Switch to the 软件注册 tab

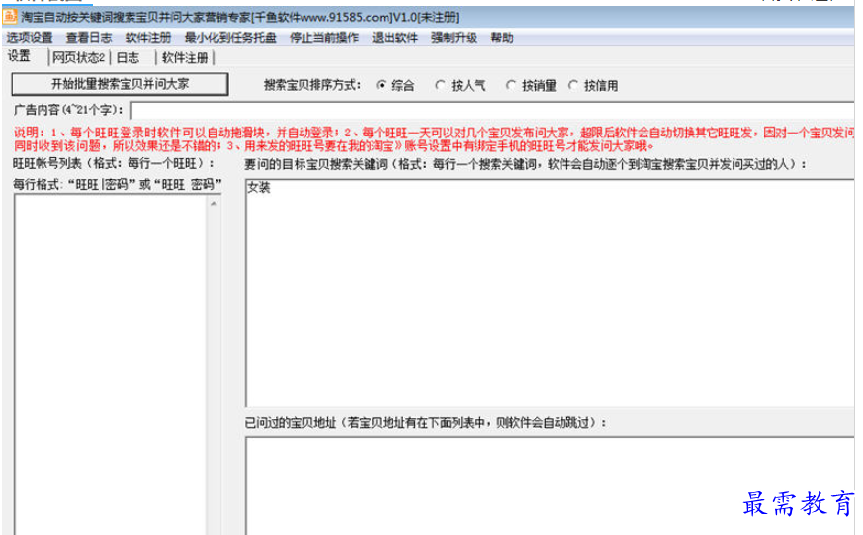pyautogui.click(x=185, y=57)
